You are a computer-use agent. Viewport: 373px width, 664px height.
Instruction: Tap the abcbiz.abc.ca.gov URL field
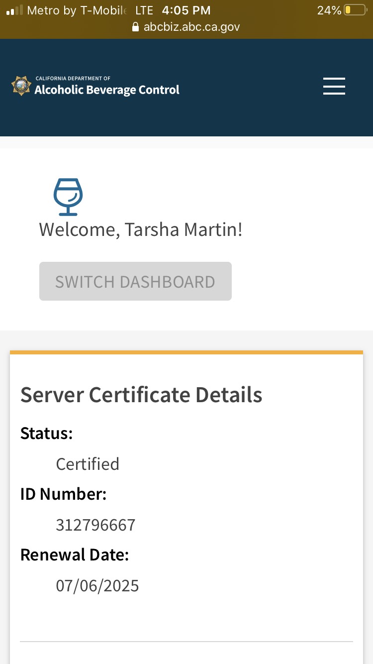[191, 27]
